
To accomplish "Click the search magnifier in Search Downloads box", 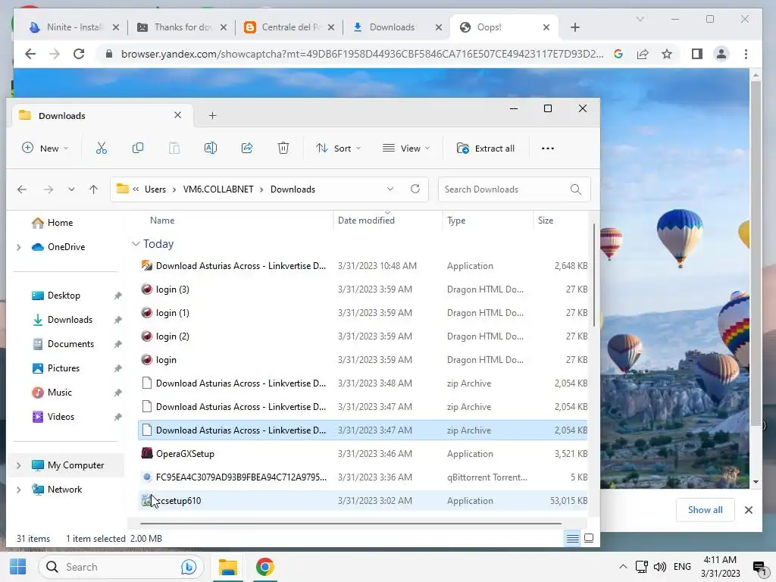I will click(x=576, y=189).
